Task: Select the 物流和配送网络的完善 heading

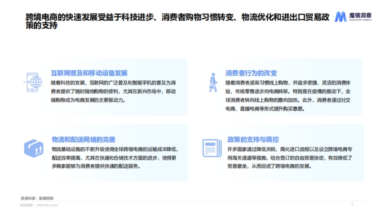Action: (83, 139)
